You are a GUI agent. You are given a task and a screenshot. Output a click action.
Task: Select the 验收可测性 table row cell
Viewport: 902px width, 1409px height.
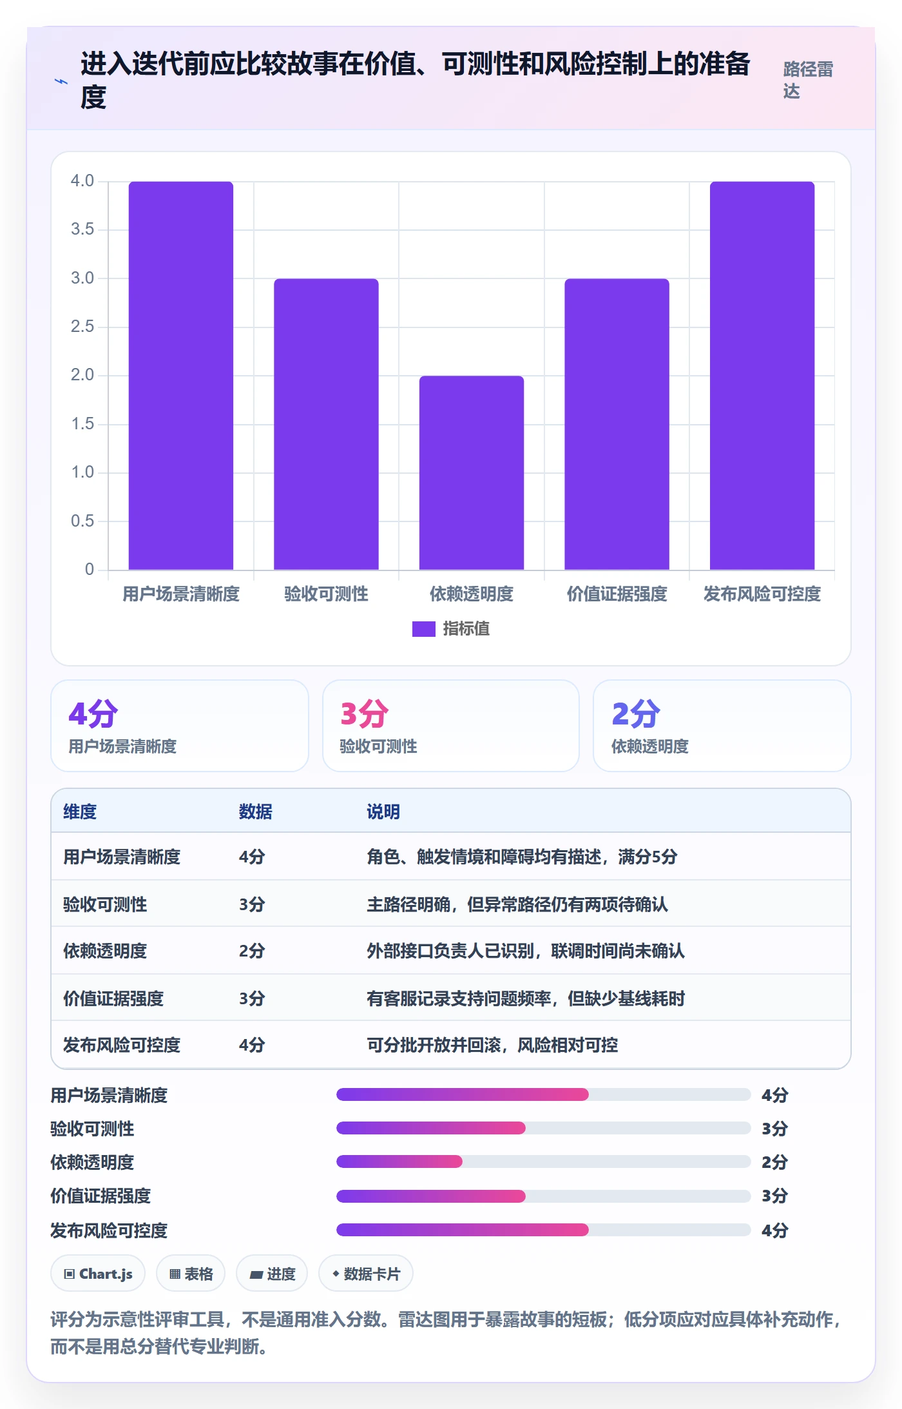pyautogui.click(x=105, y=904)
